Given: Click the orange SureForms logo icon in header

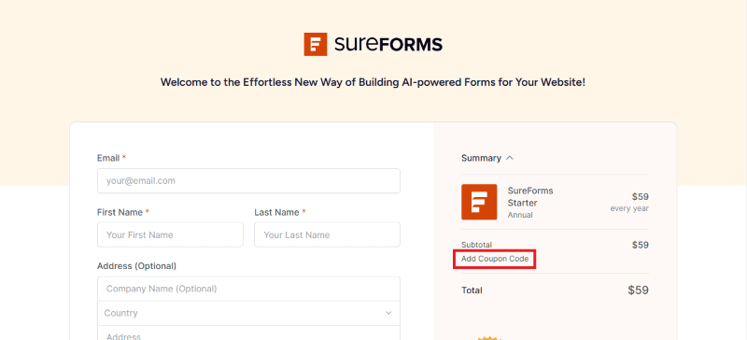Looking at the screenshot, I should (x=316, y=44).
